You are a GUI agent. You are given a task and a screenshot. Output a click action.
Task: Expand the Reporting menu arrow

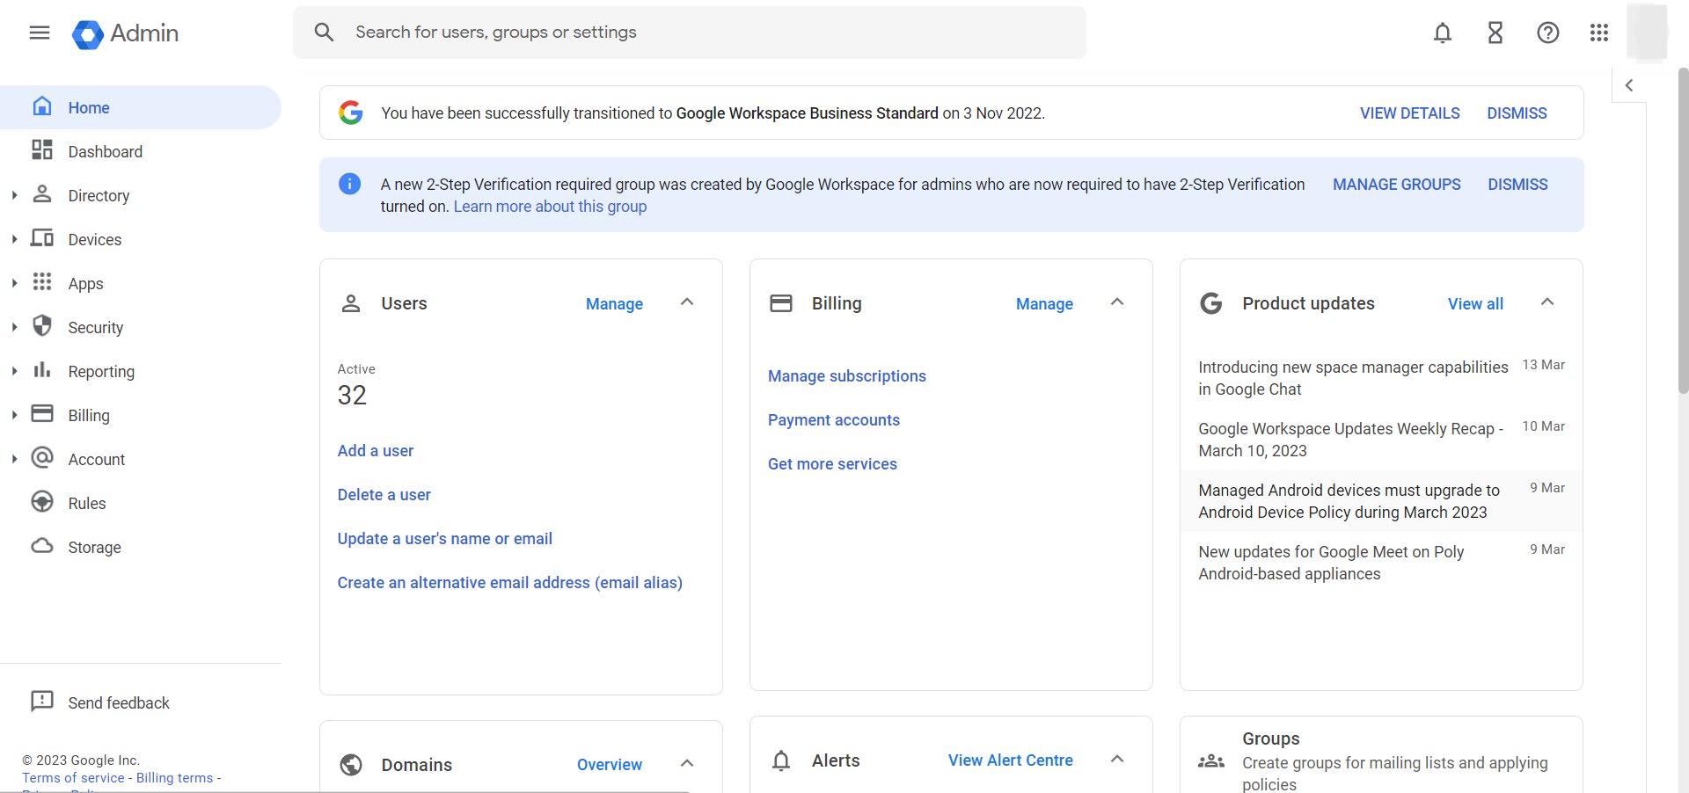[14, 371]
